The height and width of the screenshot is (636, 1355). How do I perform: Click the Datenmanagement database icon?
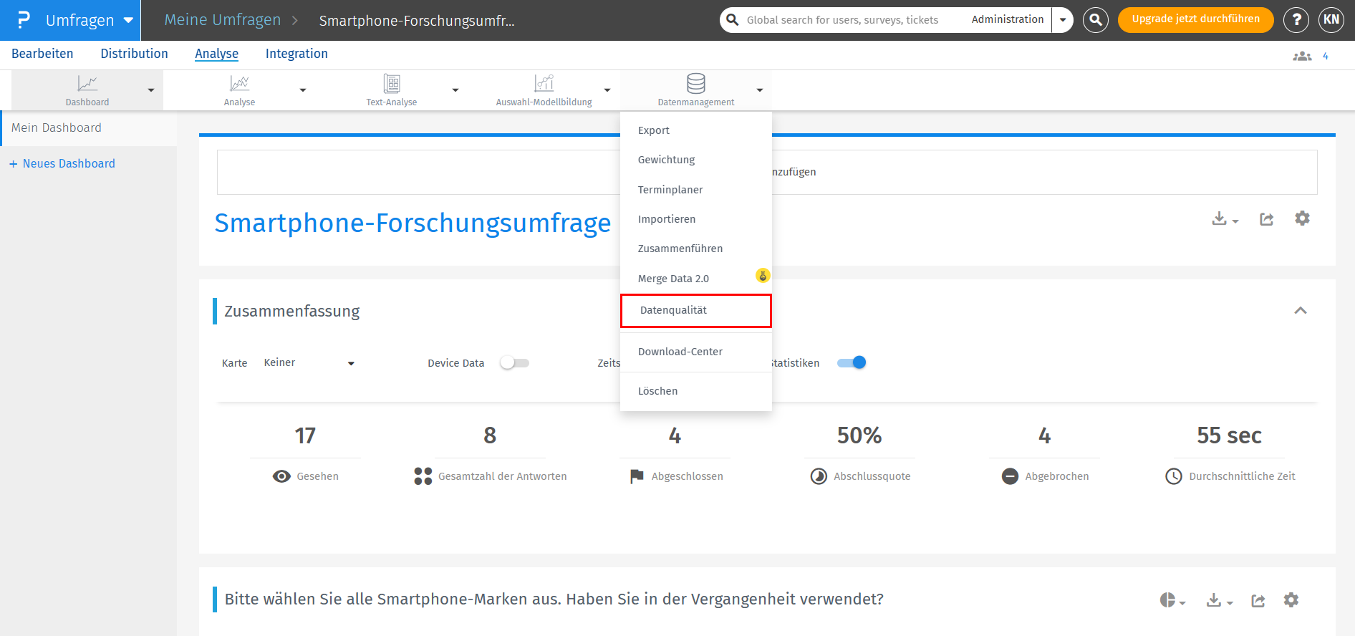[x=696, y=84]
